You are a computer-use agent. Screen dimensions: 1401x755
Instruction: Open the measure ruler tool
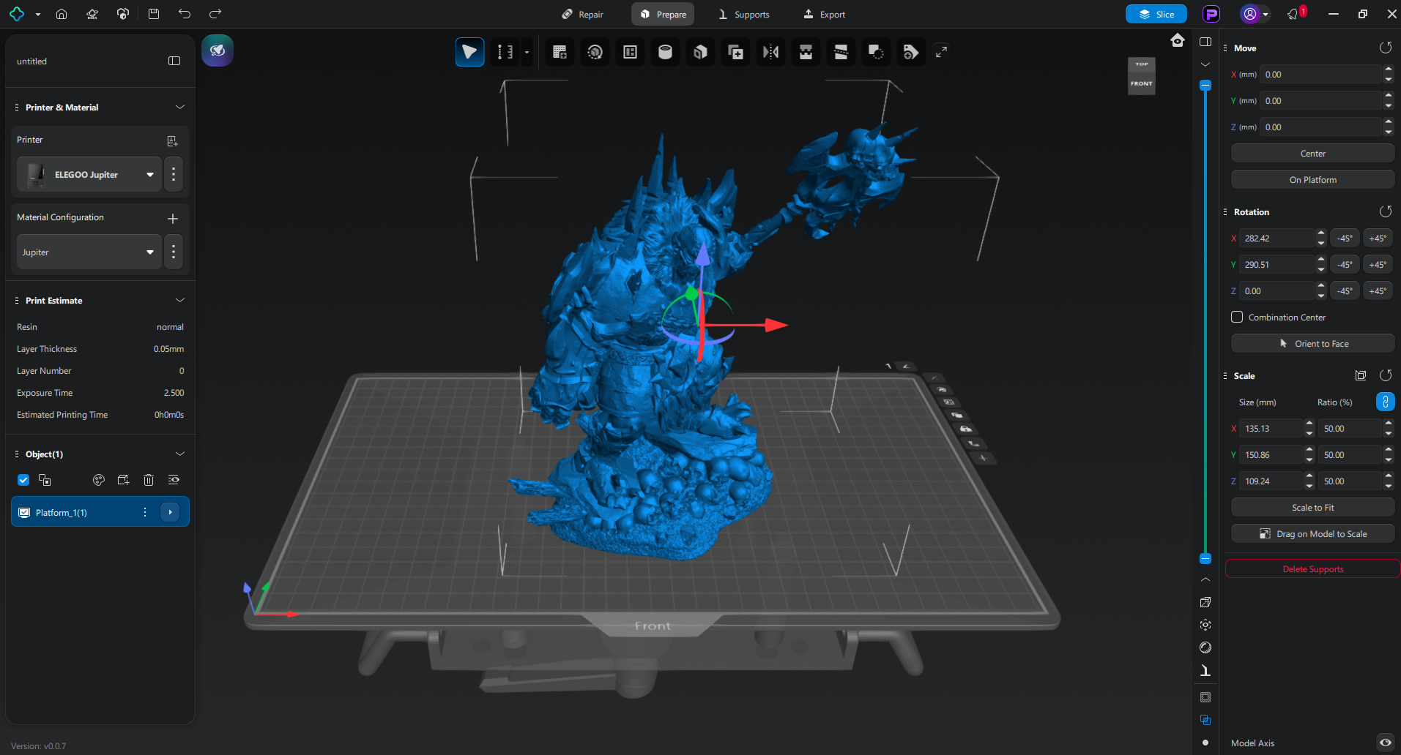pos(505,52)
